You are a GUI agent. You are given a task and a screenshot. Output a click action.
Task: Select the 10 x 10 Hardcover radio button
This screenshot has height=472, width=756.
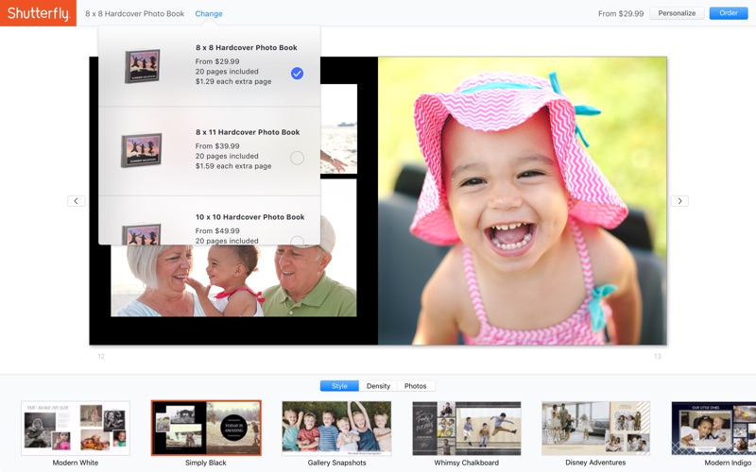pyautogui.click(x=297, y=241)
